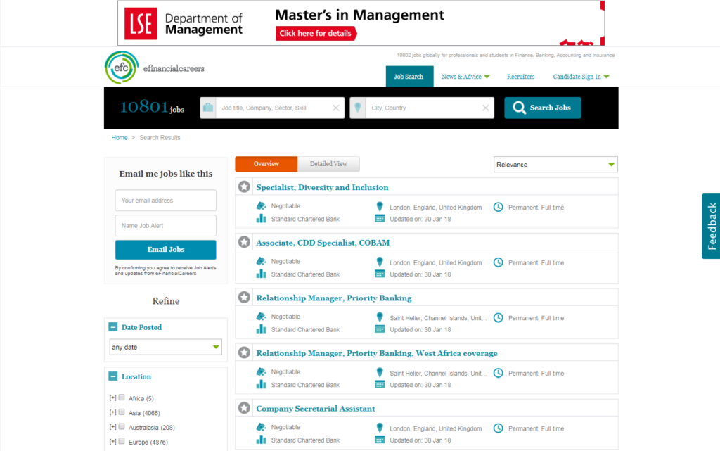Image resolution: width=720 pixels, height=451 pixels.
Task: Open Relationship Manager West Africa coverage job link
Action: click(377, 353)
